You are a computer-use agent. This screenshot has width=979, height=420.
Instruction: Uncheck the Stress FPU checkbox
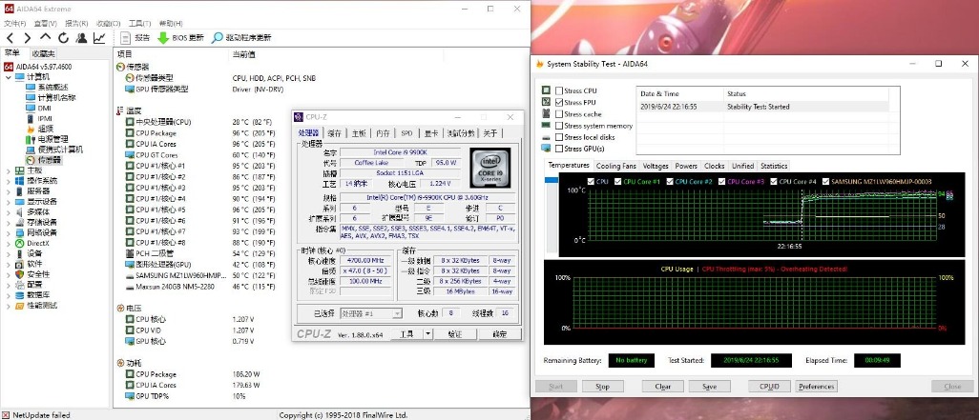tap(559, 102)
